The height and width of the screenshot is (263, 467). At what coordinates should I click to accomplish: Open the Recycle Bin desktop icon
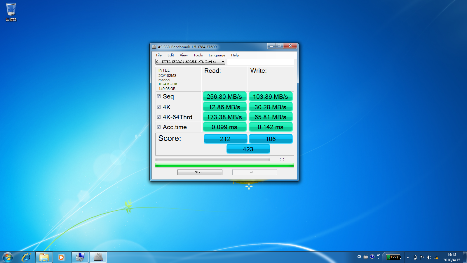click(x=11, y=12)
